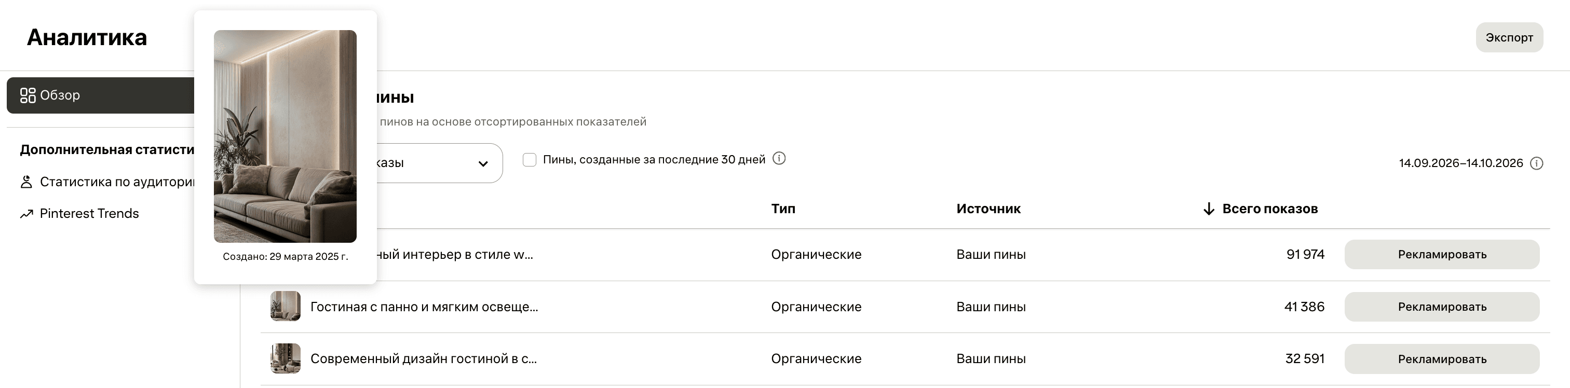Viewport: 1570px width, 388px height.
Task: Click thumbnail of Гостиная с панно pin
Action: pyautogui.click(x=285, y=307)
